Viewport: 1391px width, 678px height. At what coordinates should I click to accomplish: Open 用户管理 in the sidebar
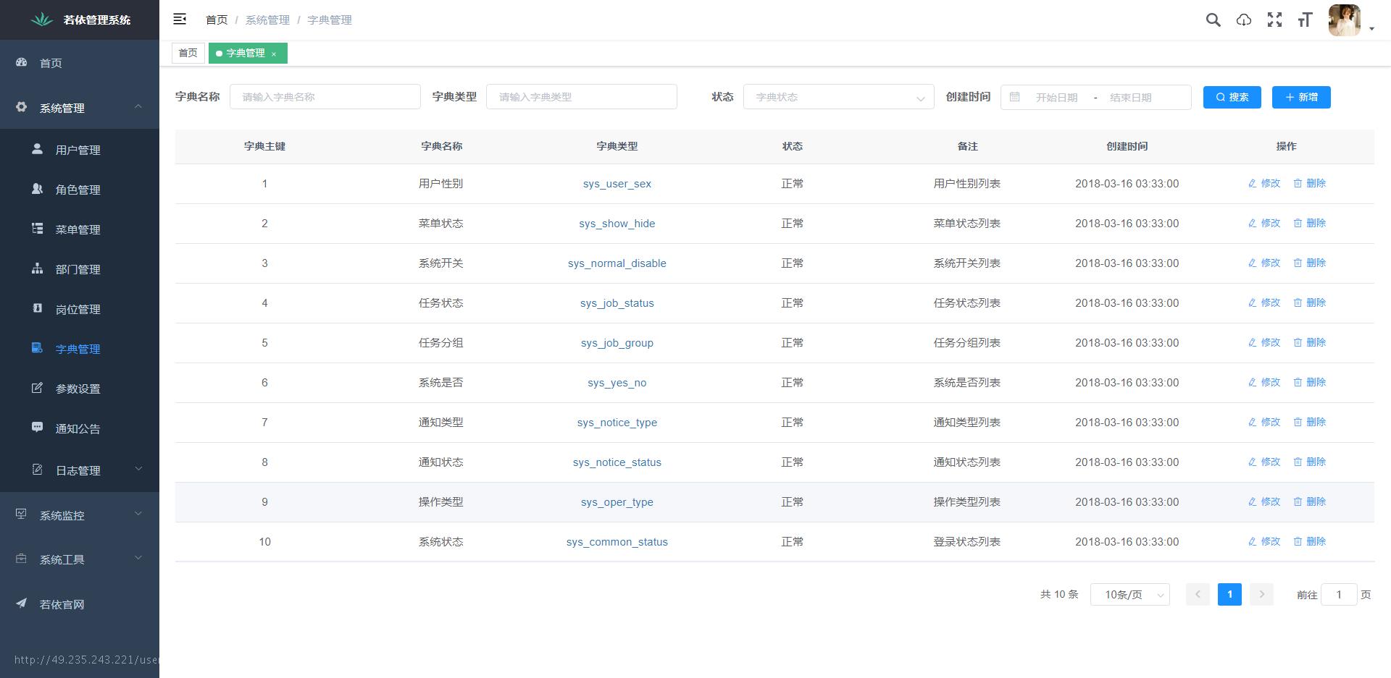(80, 149)
